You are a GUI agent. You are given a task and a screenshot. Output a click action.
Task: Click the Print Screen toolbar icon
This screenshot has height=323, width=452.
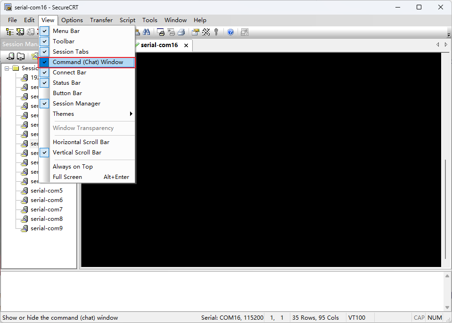click(161, 32)
